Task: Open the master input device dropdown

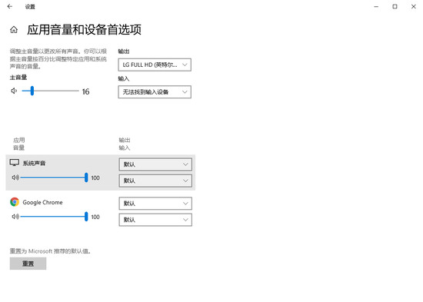Action: (155, 92)
